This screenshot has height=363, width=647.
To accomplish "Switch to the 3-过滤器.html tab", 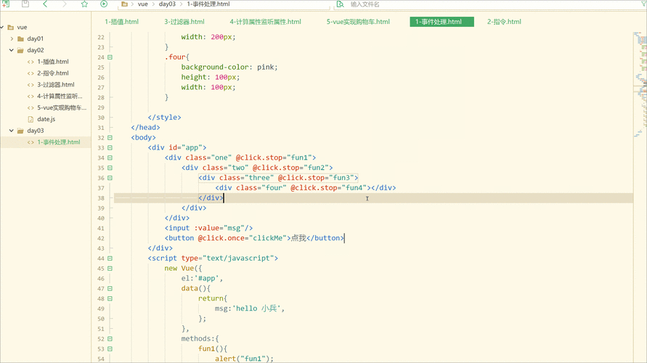I will 184,22.
